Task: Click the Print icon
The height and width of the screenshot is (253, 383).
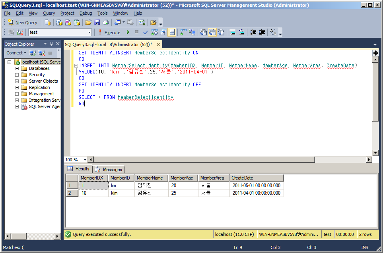Action: click(106, 23)
